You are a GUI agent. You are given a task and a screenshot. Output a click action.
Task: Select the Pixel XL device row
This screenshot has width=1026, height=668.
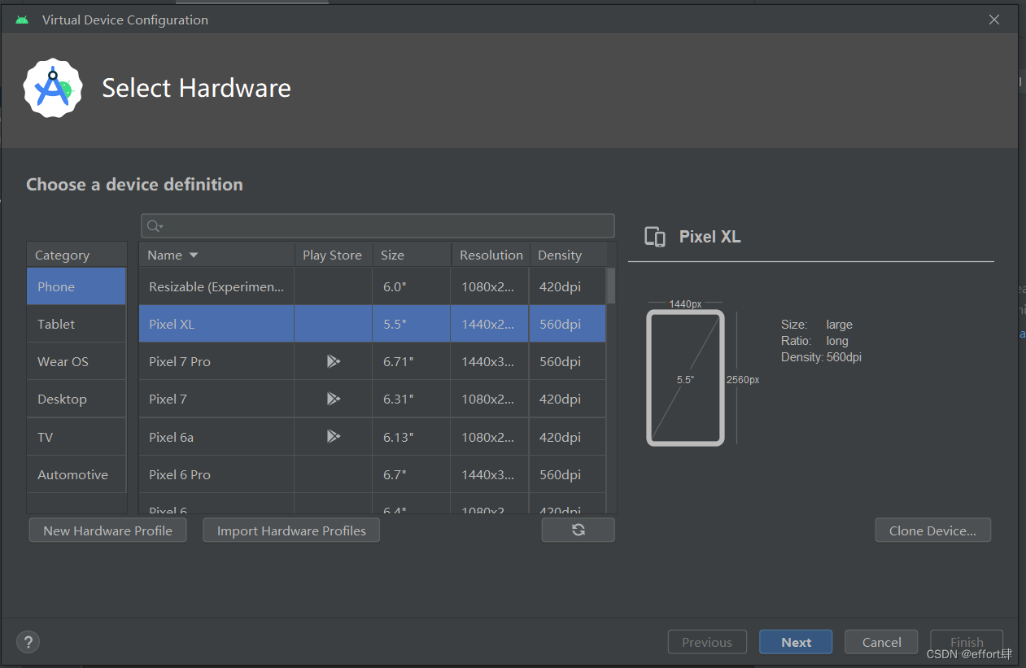pos(373,324)
